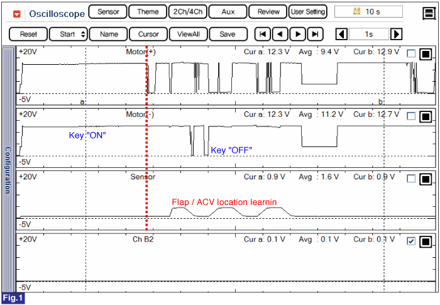
Task: Decrease the time base from 1s
Action: click(341, 34)
